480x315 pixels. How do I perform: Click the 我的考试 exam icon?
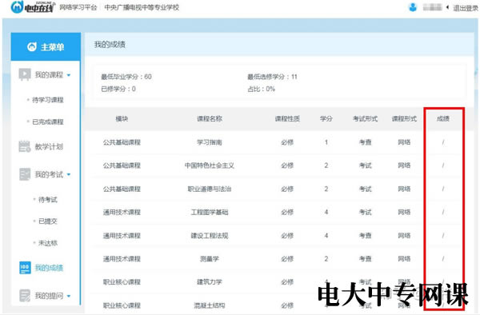pyautogui.click(x=25, y=174)
